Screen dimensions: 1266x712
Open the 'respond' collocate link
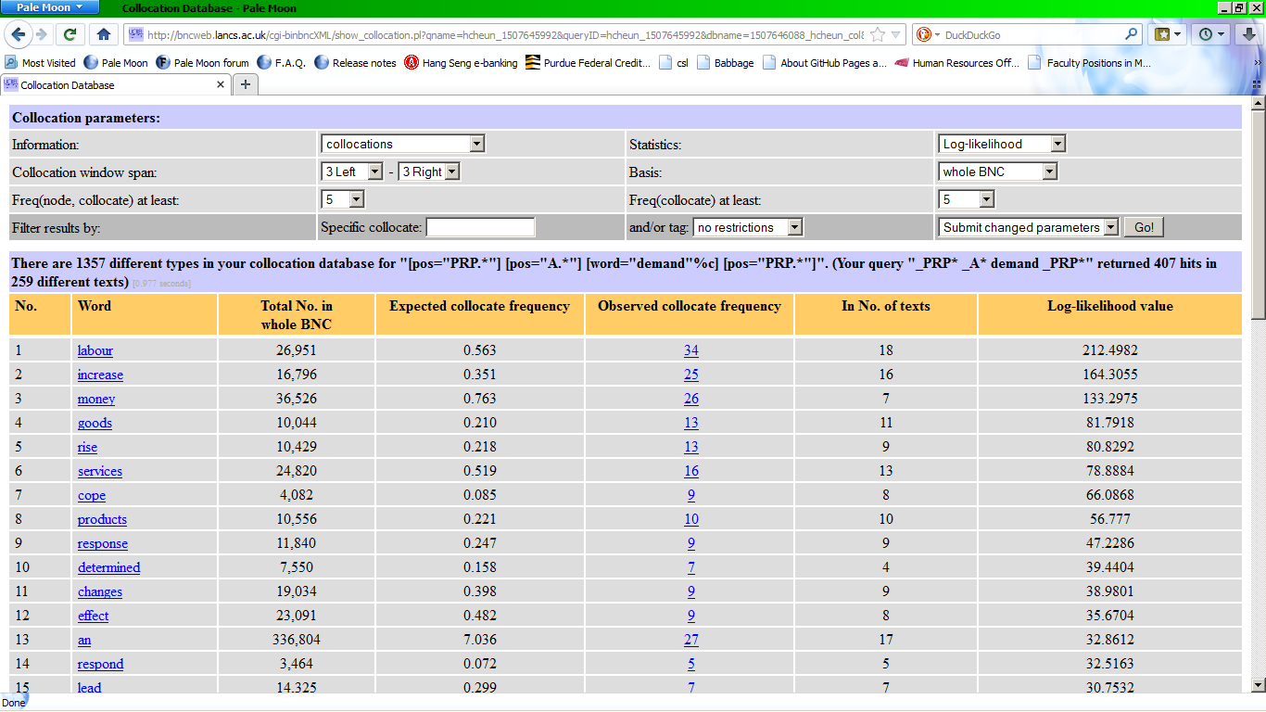100,664
